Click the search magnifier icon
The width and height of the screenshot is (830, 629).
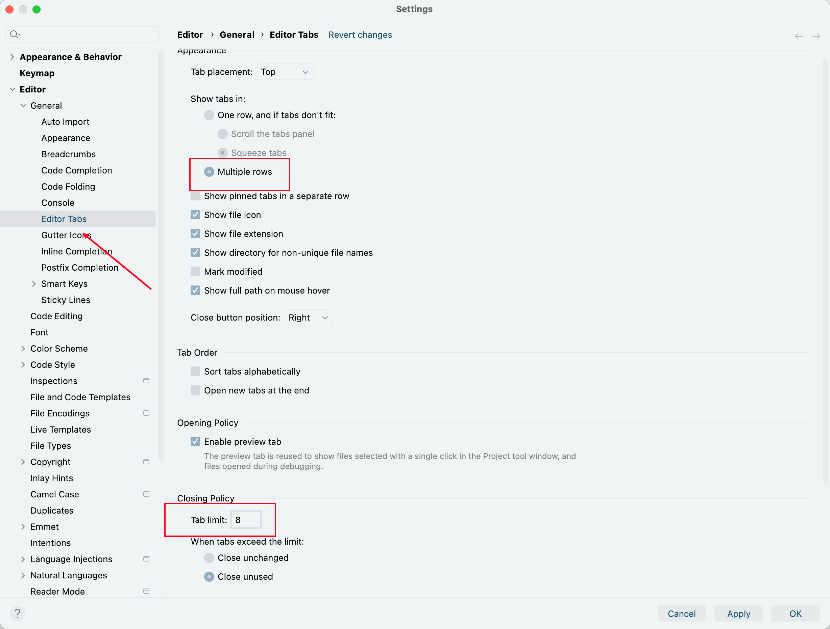[x=15, y=34]
